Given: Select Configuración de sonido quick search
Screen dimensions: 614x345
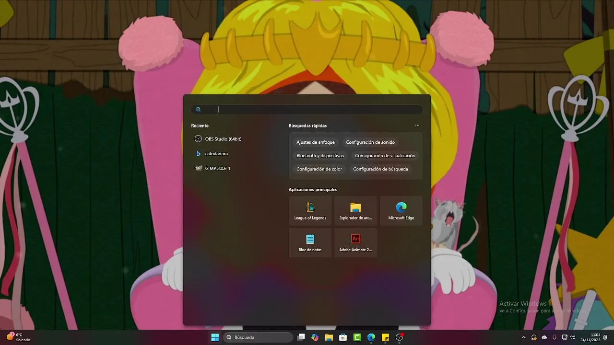Looking at the screenshot, I should pyautogui.click(x=370, y=142).
